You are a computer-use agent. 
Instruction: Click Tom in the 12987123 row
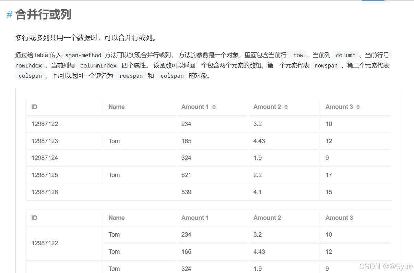point(114,141)
